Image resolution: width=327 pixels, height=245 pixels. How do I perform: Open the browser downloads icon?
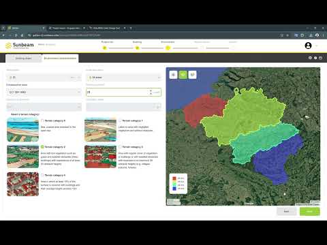click(x=311, y=35)
